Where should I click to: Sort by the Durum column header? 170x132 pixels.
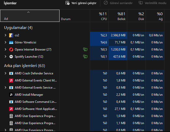75,16
